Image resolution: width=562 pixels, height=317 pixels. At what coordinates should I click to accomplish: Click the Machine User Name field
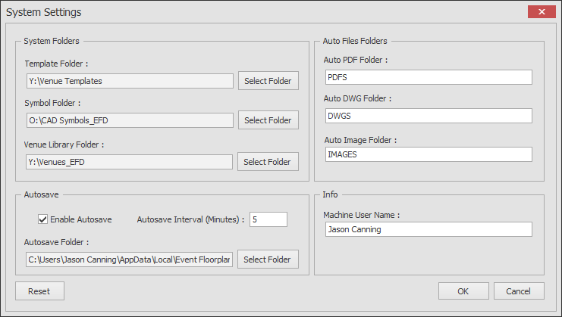429,229
